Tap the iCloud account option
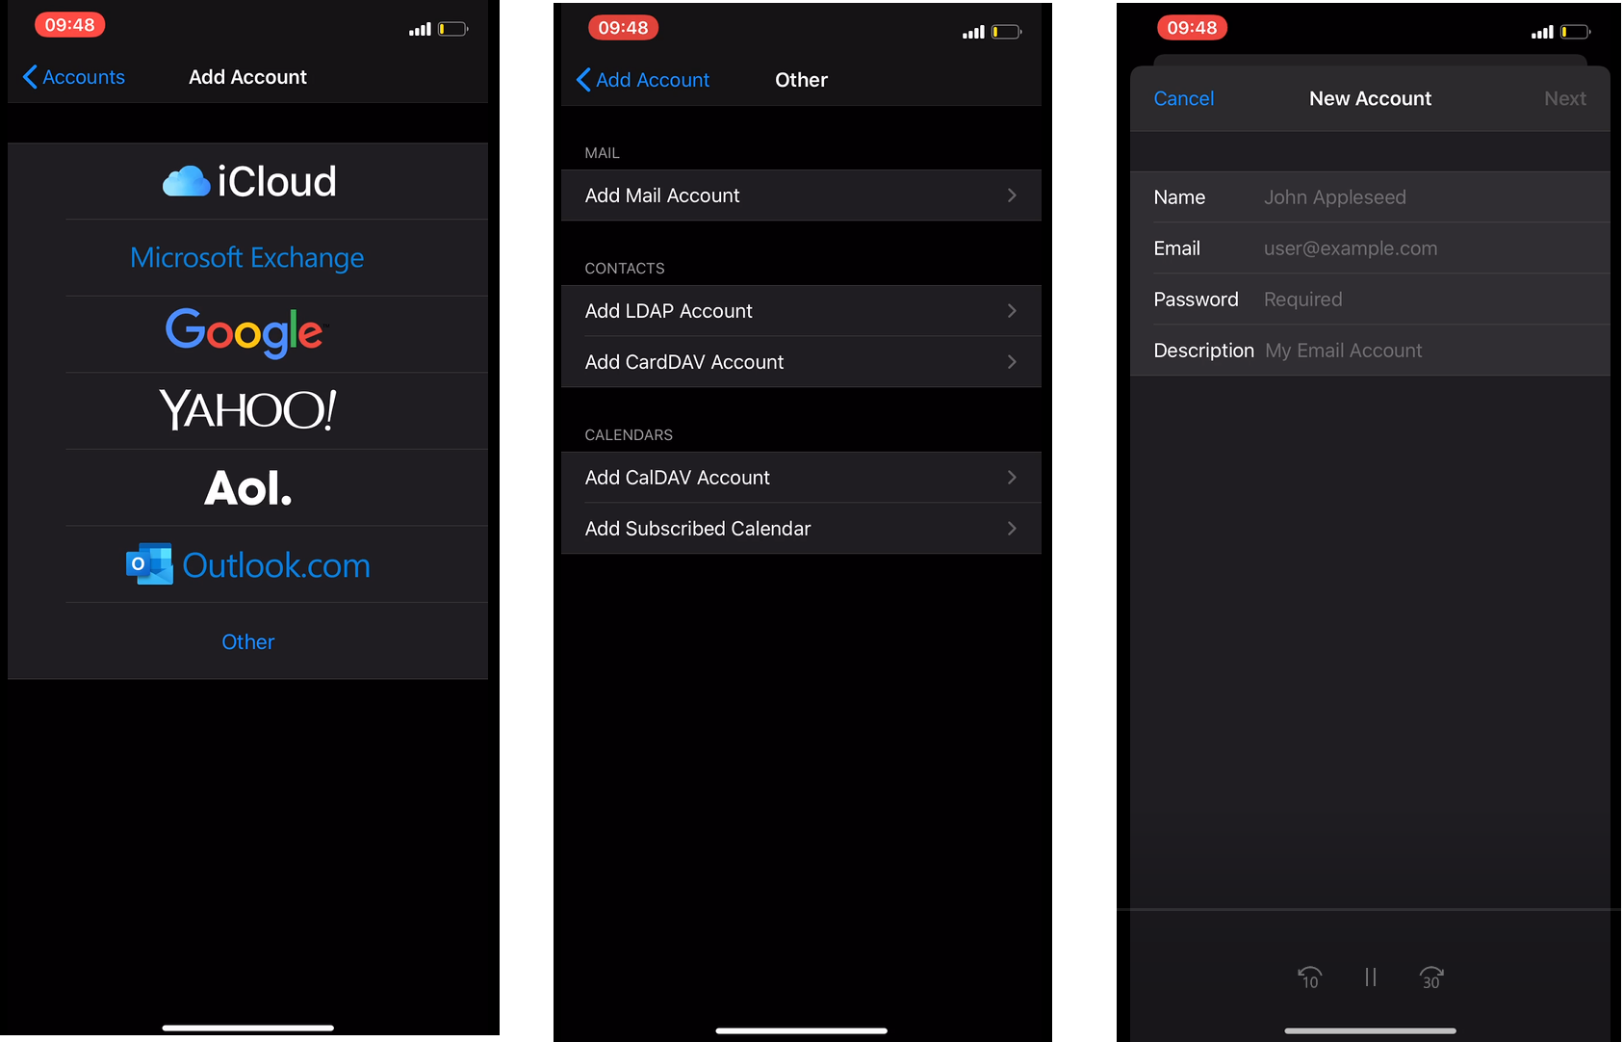This screenshot has width=1623, height=1042. point(248,181)
